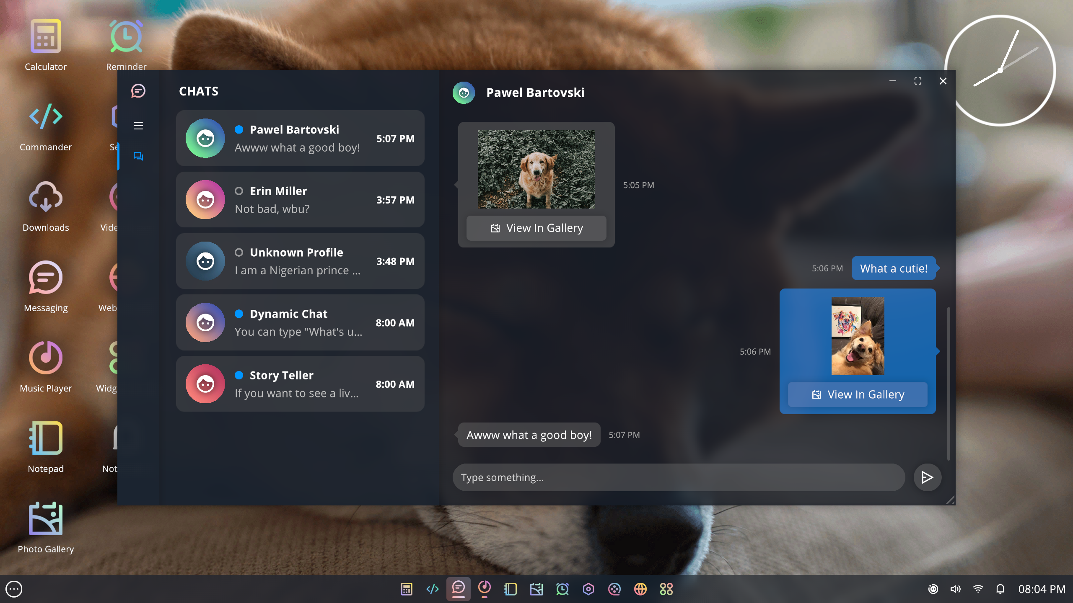Screen dimensions: 1073x603
Task: Open the app launcher circle button
Action: pos(14,589)
